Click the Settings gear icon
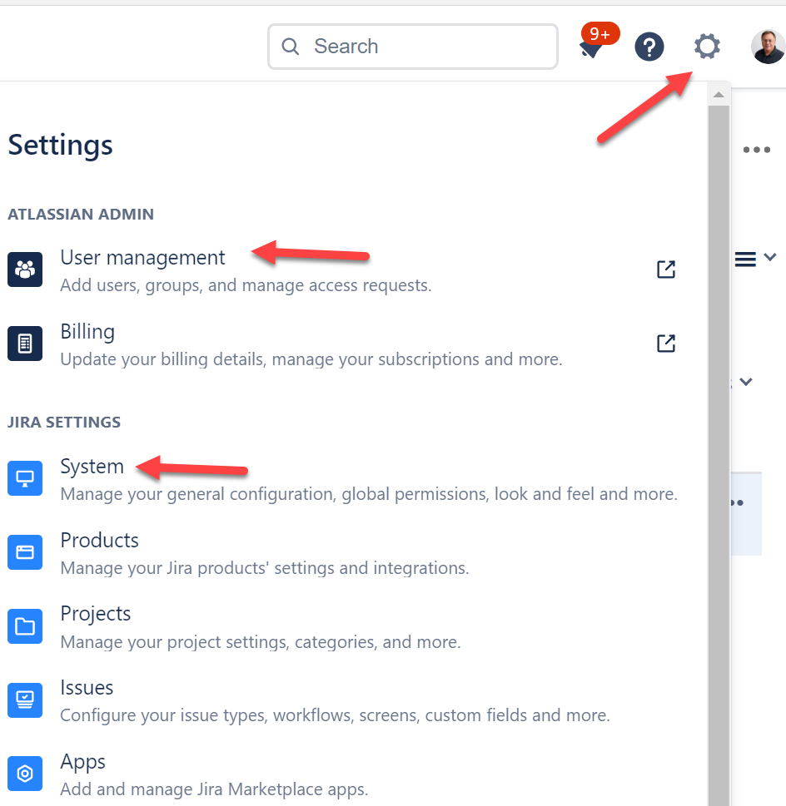This screenshot has width=786, height=806. coord(707,47)
